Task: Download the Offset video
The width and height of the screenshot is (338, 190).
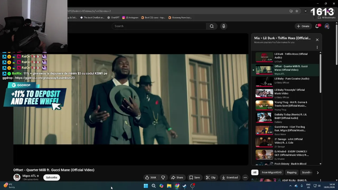Action: click(x=230, y=178)
